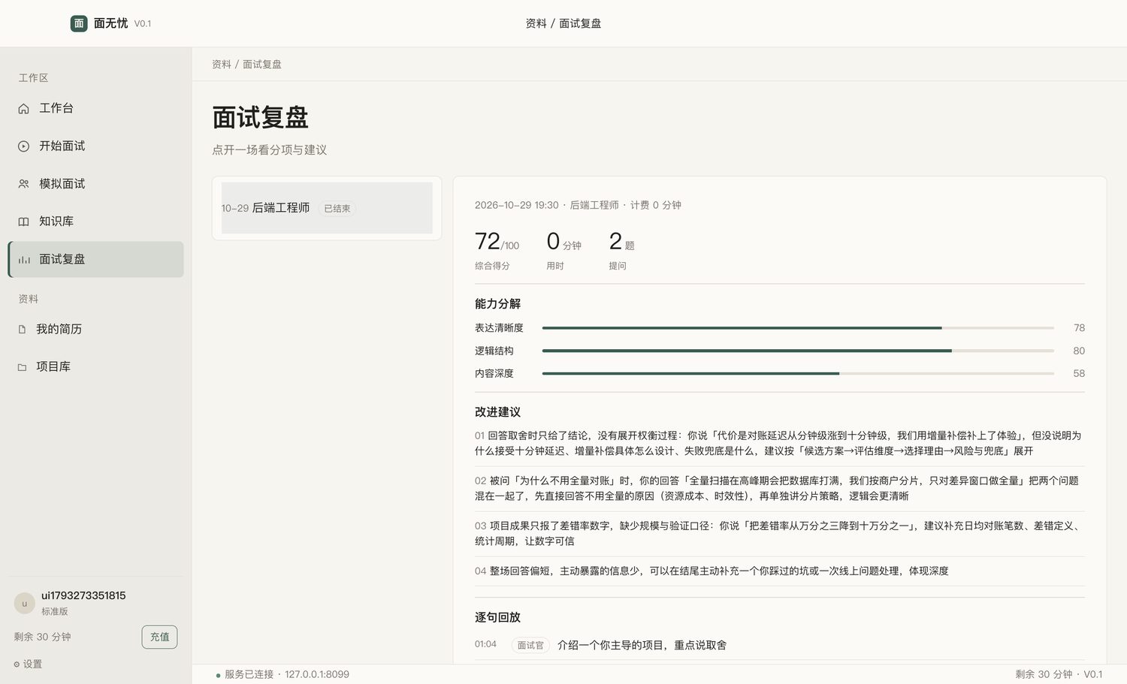Image resolution: width=1127 pixels, height=684 pixels.
Task: Click the book icon beside 知识库
Action: 24,221
